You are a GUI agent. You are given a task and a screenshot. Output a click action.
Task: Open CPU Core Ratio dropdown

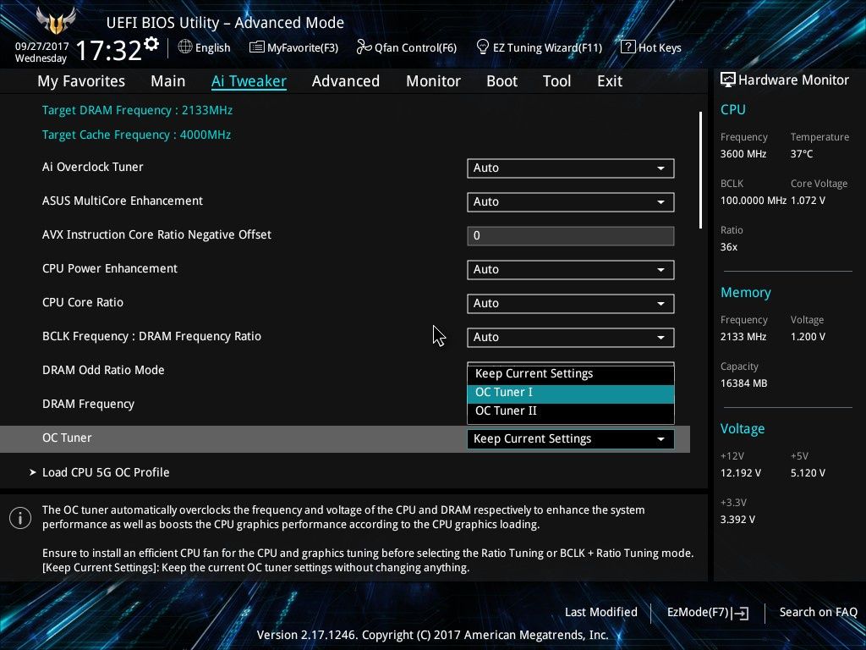click(x=571, y=304)
